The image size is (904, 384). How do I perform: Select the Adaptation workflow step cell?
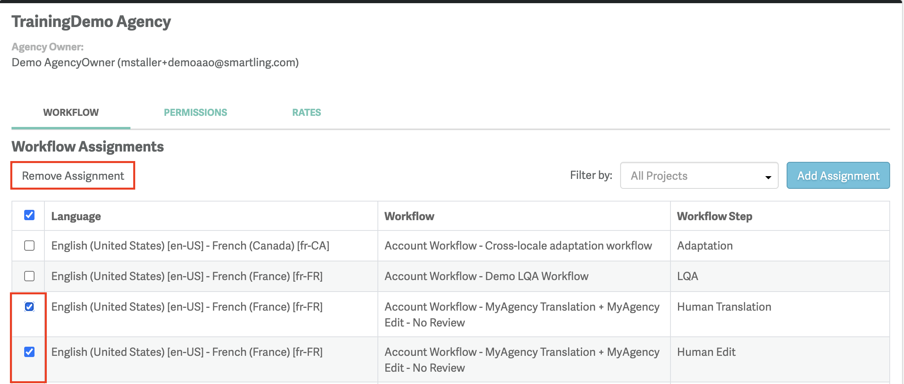(x=705, y=246)
